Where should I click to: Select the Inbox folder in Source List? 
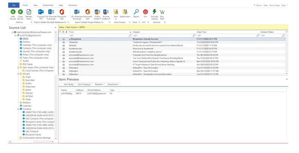(25, 39)
